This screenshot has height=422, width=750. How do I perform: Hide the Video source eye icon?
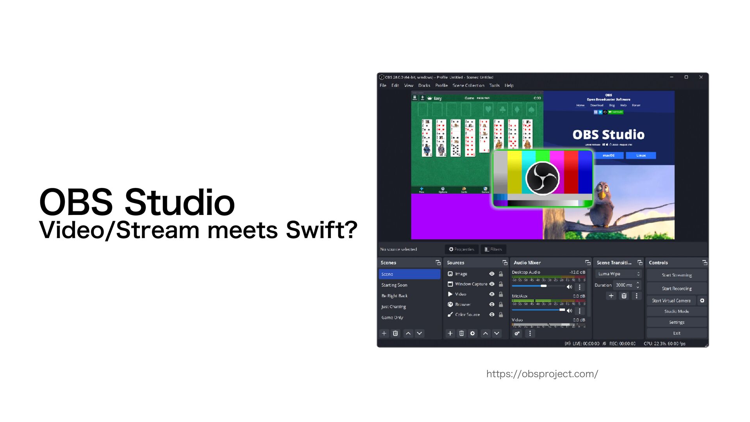pos(492,294)
